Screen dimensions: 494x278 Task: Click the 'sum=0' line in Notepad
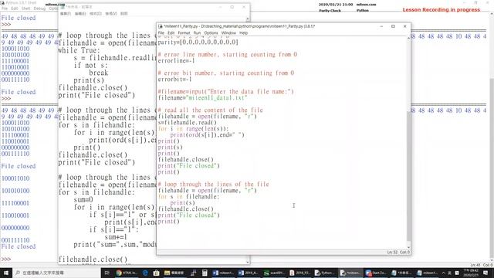83,199
